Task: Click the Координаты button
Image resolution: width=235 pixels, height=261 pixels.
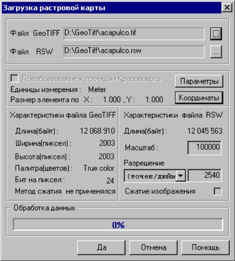Action: click(x=199, y=98)
